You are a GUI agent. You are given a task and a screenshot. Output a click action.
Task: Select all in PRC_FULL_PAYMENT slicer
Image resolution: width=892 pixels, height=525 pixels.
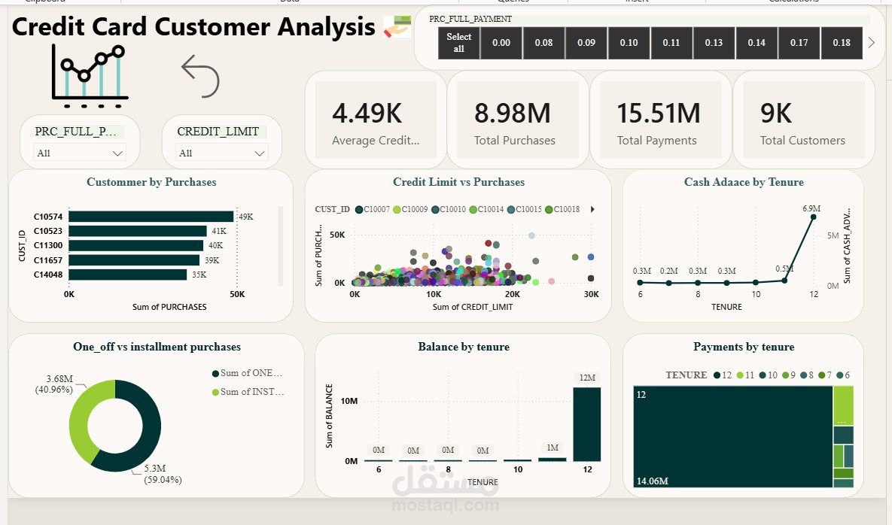click(x=458, y=43)
